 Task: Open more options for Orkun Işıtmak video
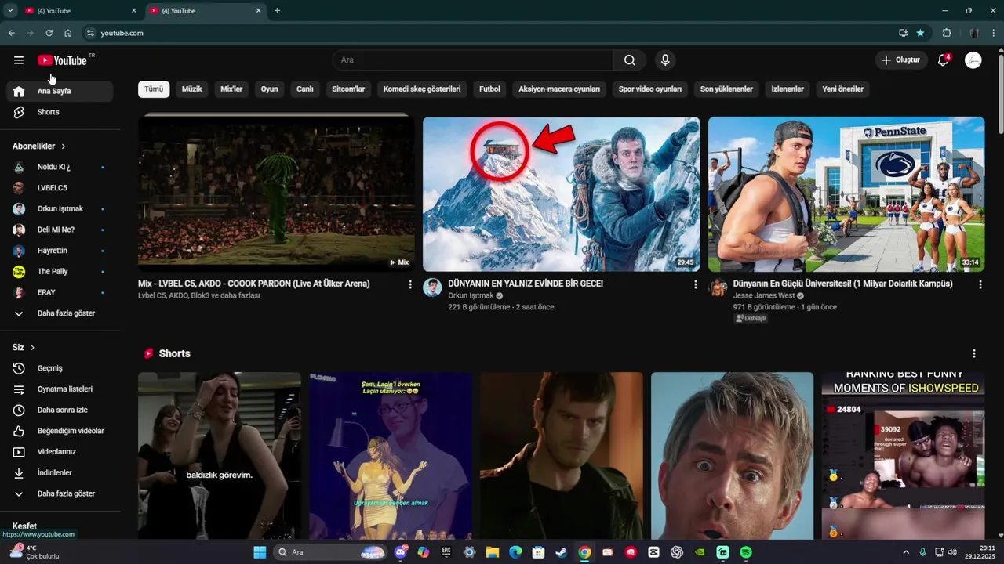tap(695, 285)
